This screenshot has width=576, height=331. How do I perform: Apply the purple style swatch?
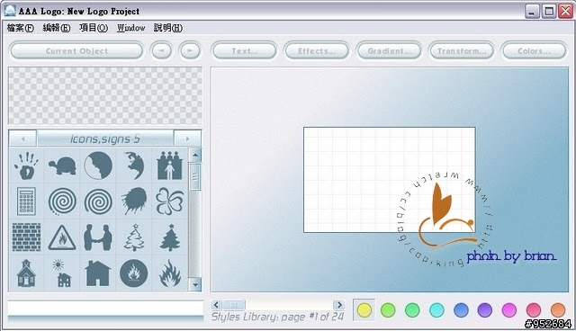click(485, 310)
